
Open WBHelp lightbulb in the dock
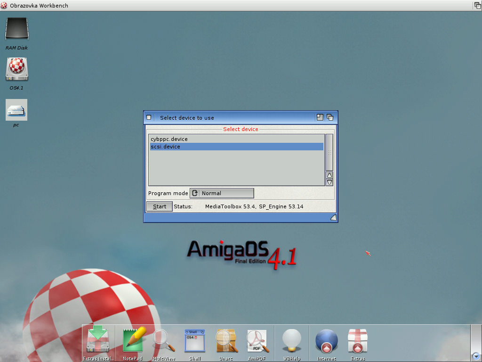[x=291, y=340]
